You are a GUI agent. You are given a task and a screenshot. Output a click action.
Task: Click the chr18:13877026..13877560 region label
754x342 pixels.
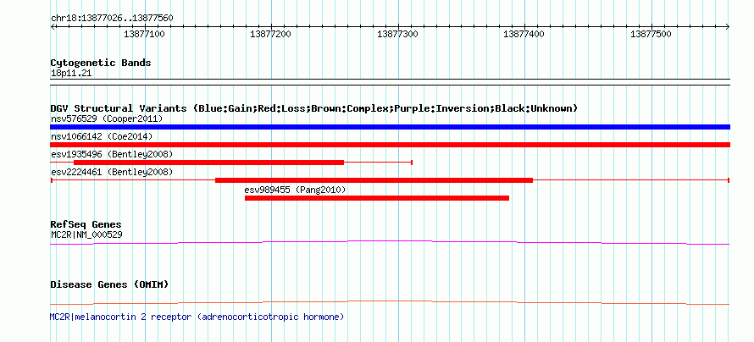point(112,19)
